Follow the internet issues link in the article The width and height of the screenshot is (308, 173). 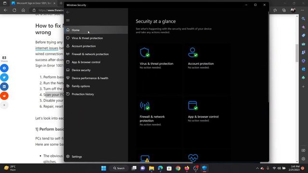[x=47, y=48]
